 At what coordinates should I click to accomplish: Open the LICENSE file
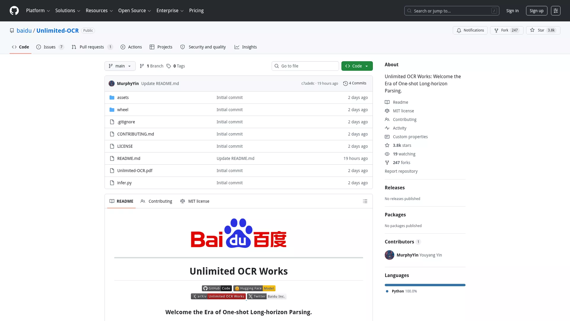(x=125, y=146)
